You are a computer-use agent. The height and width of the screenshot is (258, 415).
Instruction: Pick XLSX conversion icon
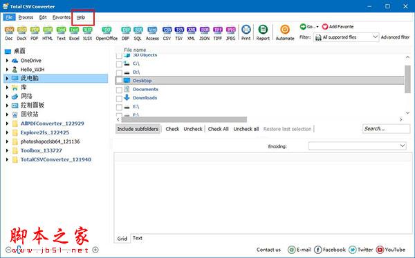[87, 30]
